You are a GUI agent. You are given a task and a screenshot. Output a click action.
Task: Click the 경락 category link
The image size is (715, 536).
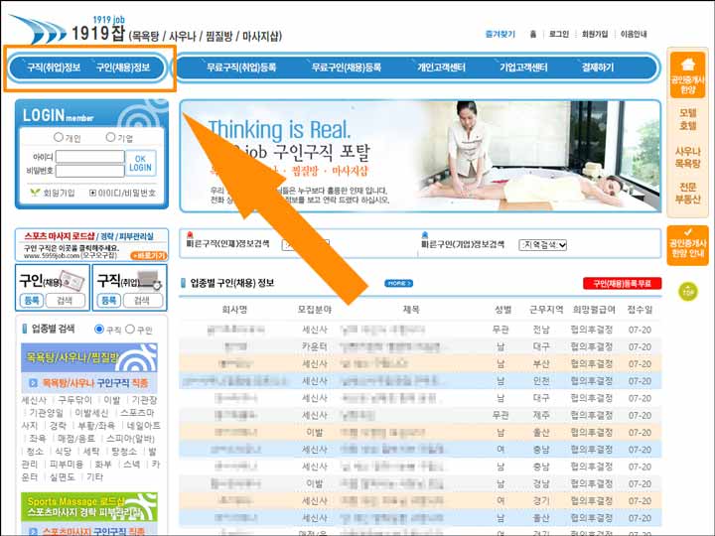click(x=58, y=425)
